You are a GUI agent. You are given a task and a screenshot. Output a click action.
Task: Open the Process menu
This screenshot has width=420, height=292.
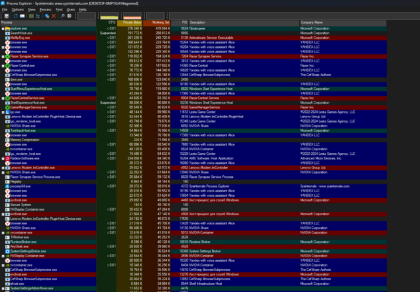(x=45, y=10)
